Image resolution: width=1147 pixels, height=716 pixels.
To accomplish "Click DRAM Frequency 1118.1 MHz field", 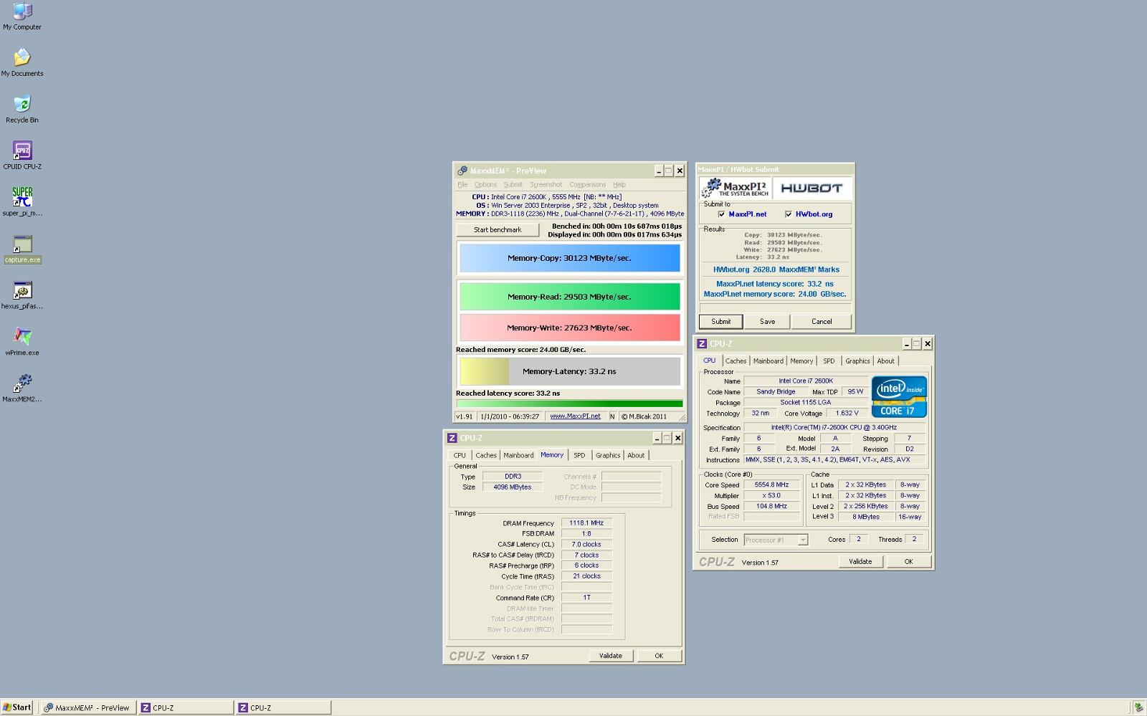I will click(x=586, y=523).
